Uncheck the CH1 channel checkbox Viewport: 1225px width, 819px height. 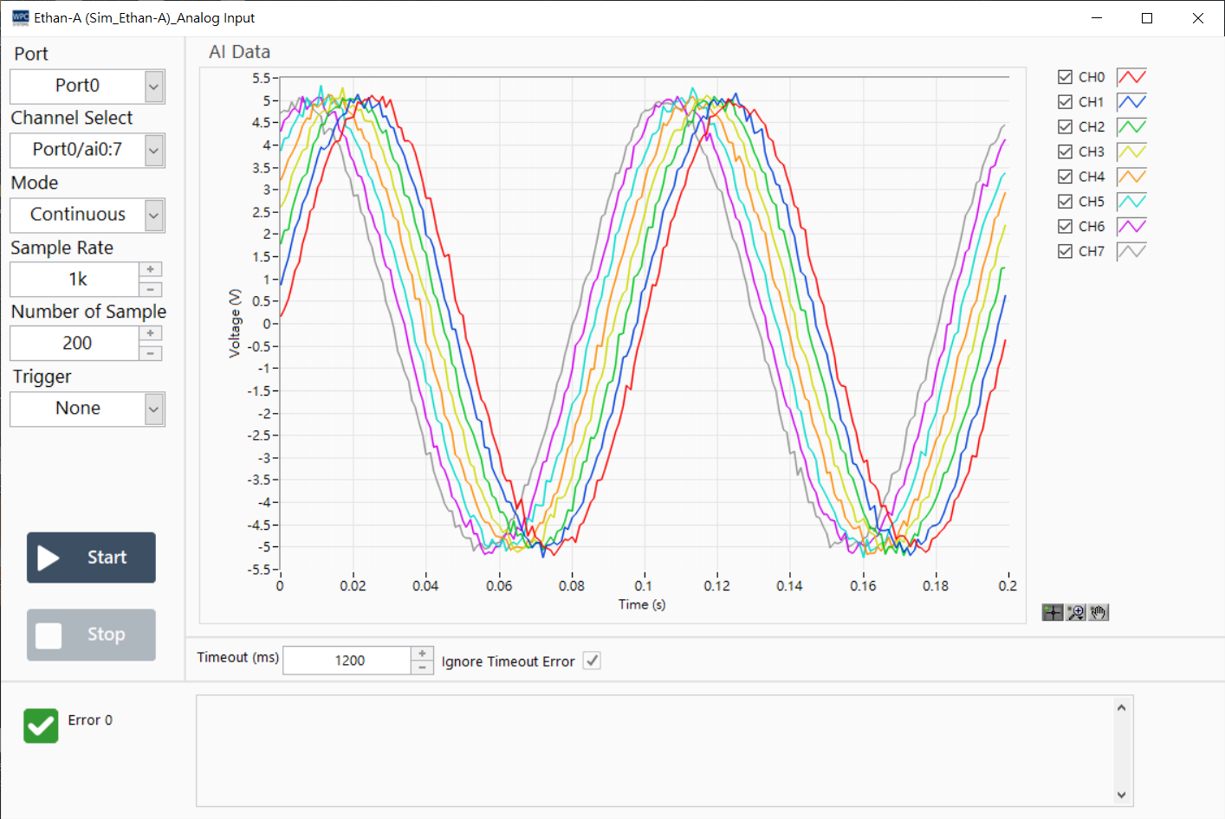[x=1065, y=101]
